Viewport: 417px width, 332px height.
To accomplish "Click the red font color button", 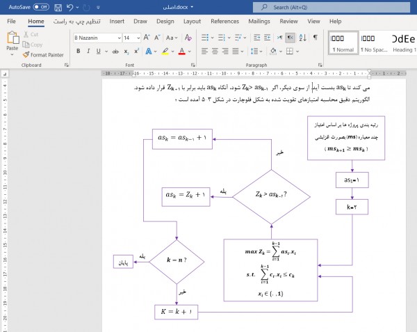I will 182,51.
